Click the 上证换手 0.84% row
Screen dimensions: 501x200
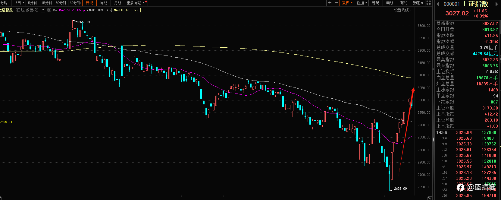tap(467, 72)
